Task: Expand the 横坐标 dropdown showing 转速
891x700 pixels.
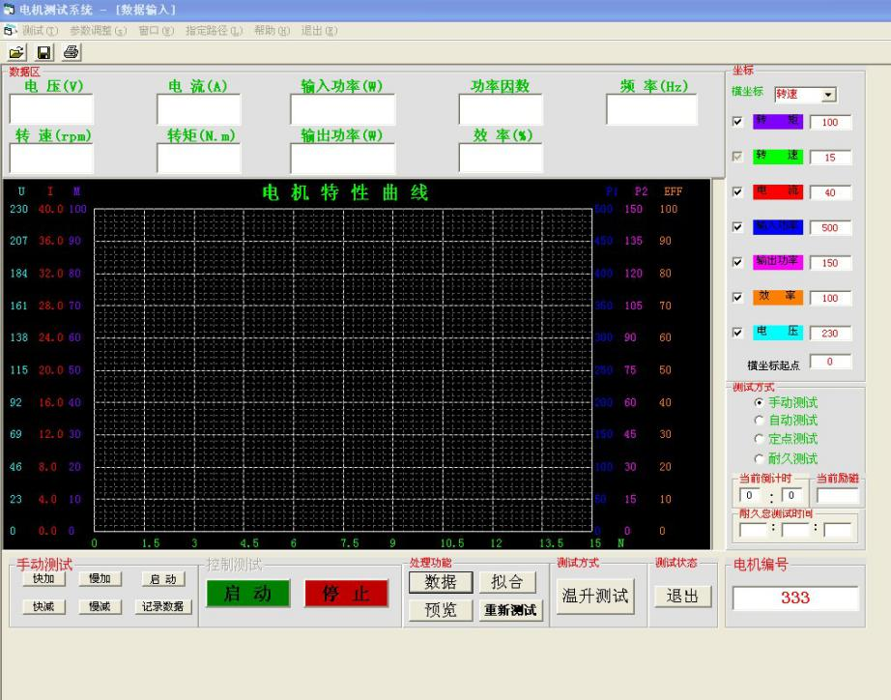Action: click(828, 95)
